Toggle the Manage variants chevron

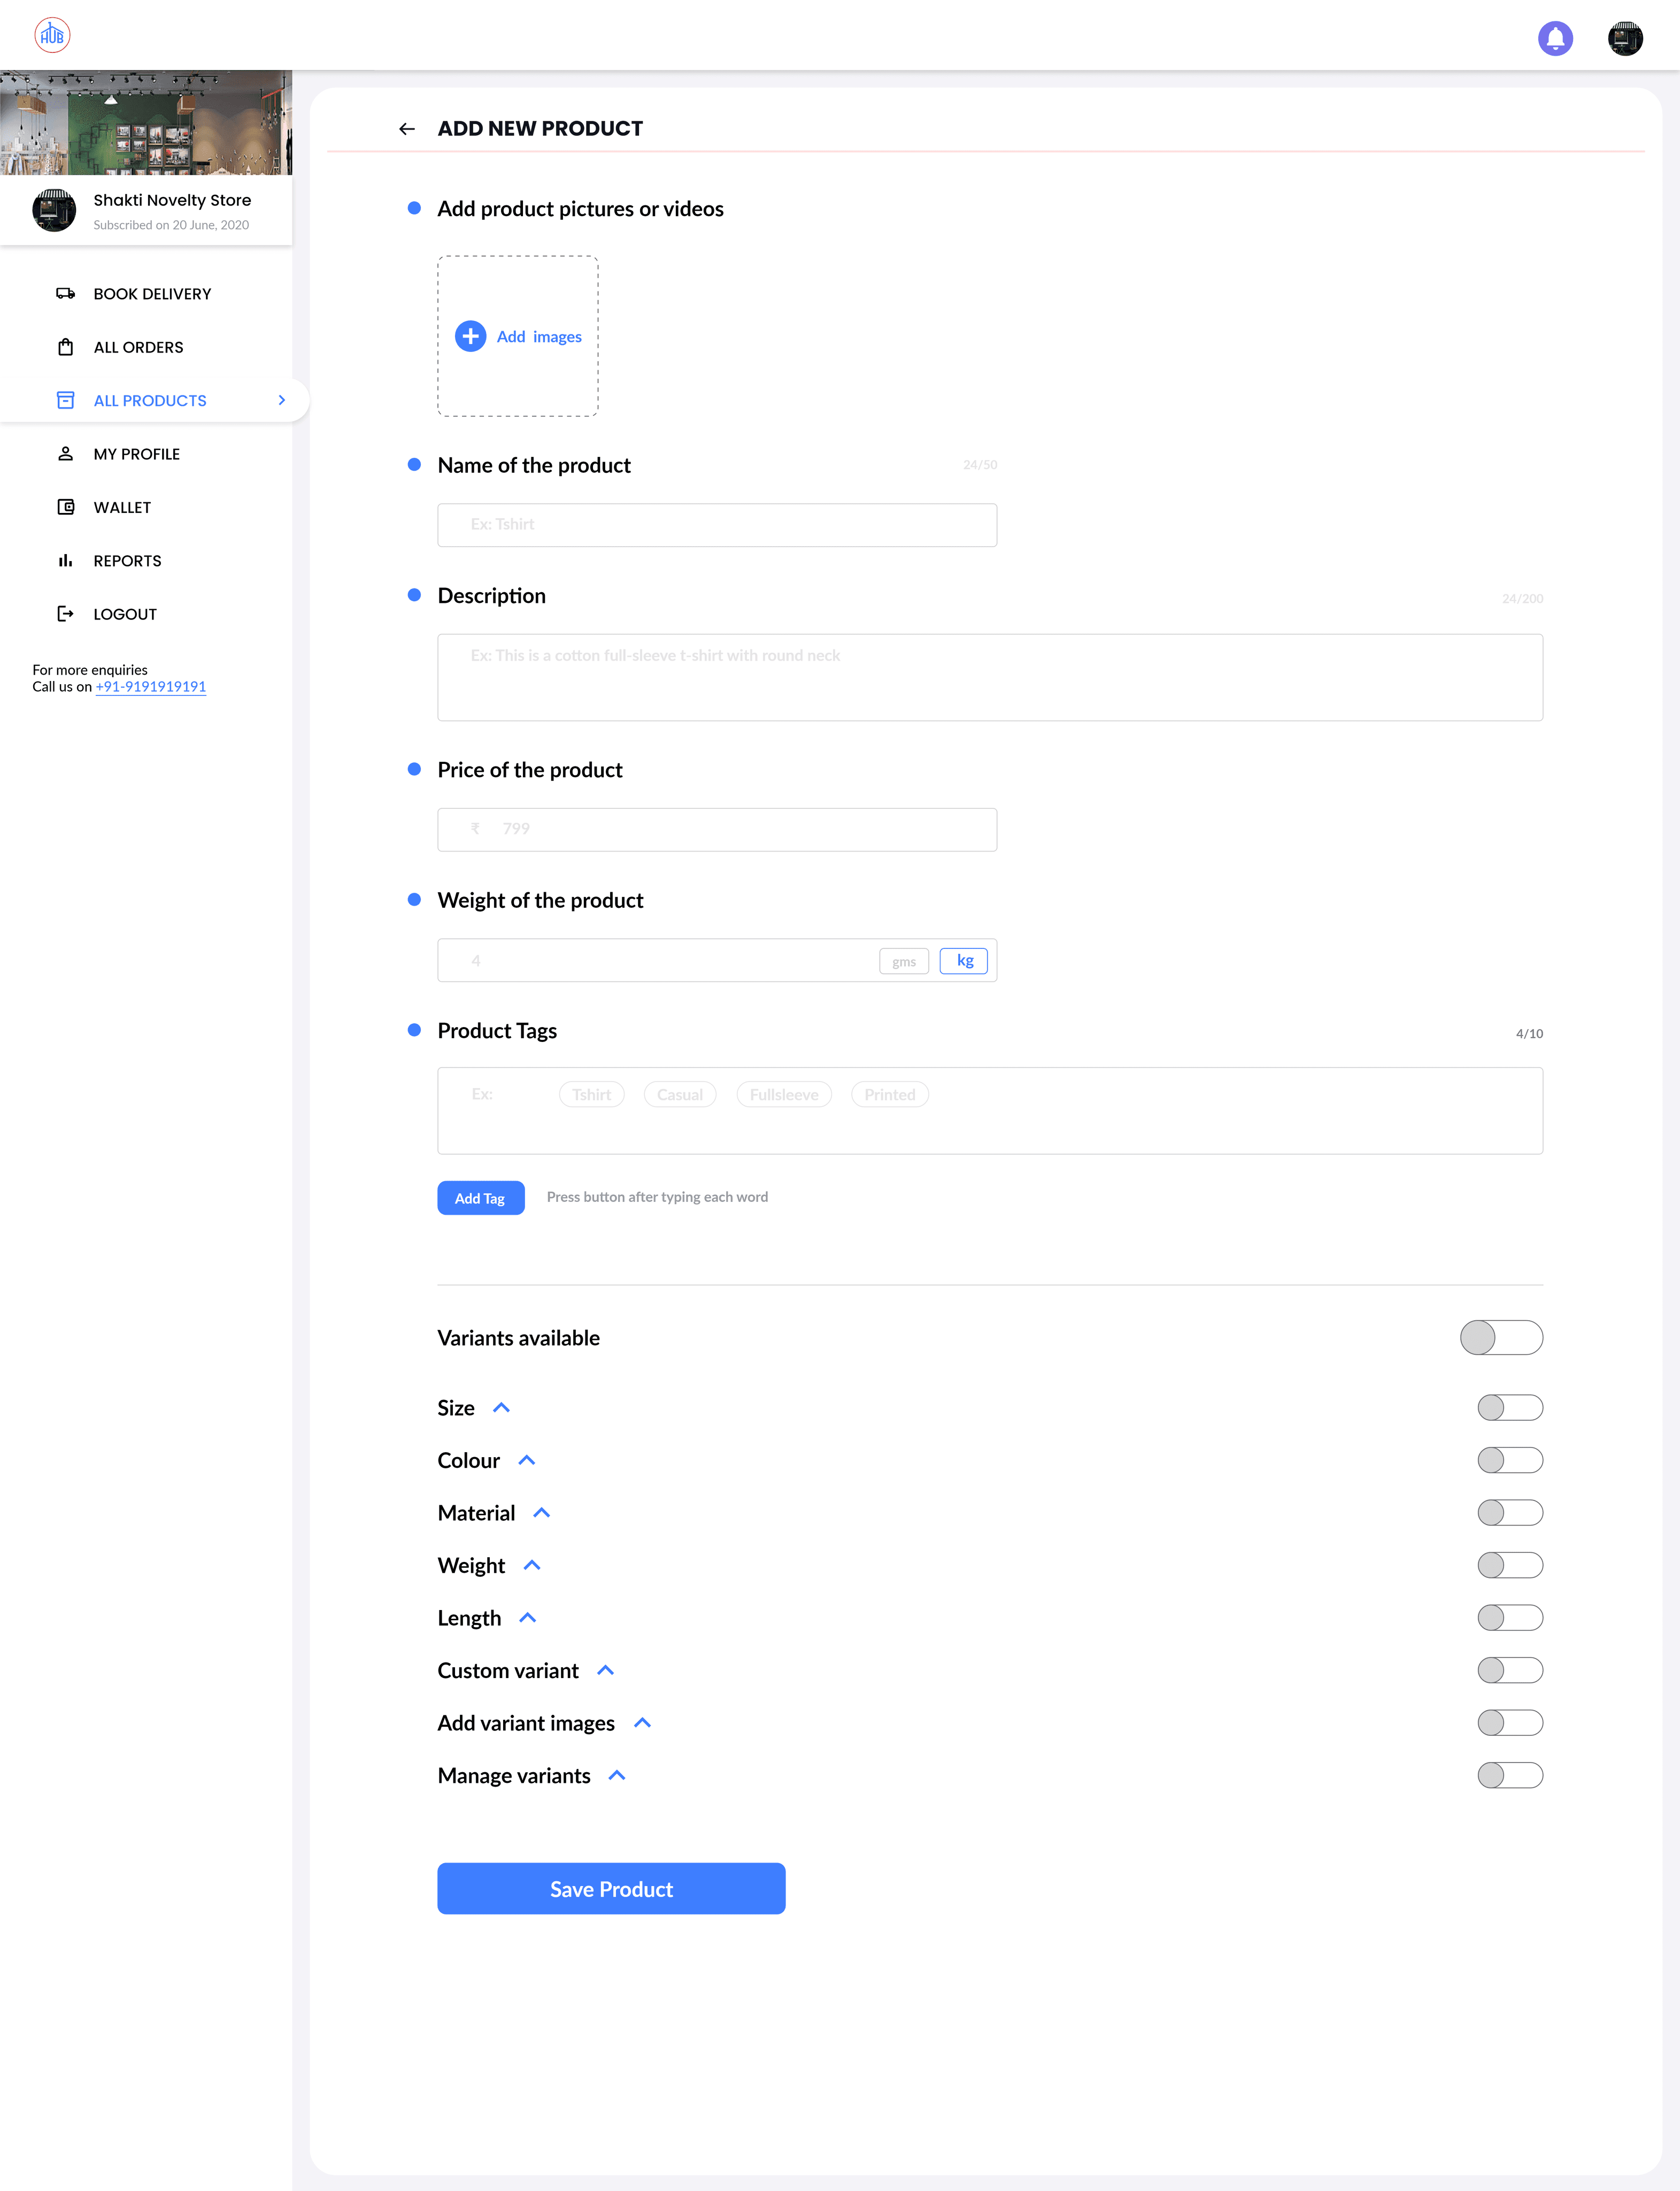click(x=617, y=1776)
